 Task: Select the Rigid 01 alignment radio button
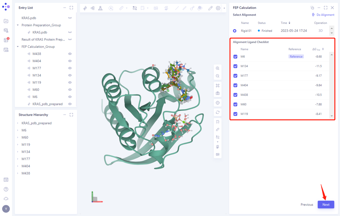(235, 31)
